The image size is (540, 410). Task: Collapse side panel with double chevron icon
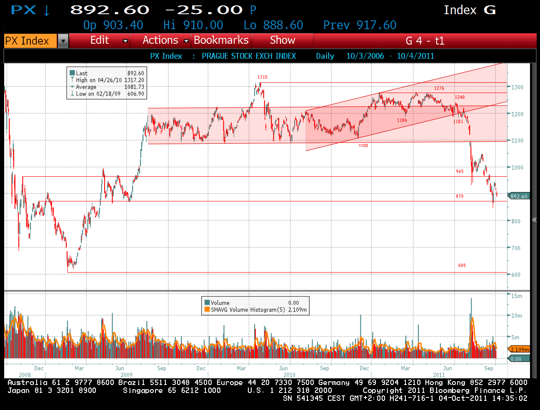click(x=534, y=220)
